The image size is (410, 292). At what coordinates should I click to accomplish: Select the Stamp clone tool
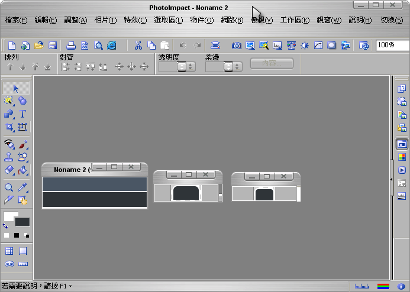pyautogui.click(x=9, y=157)
